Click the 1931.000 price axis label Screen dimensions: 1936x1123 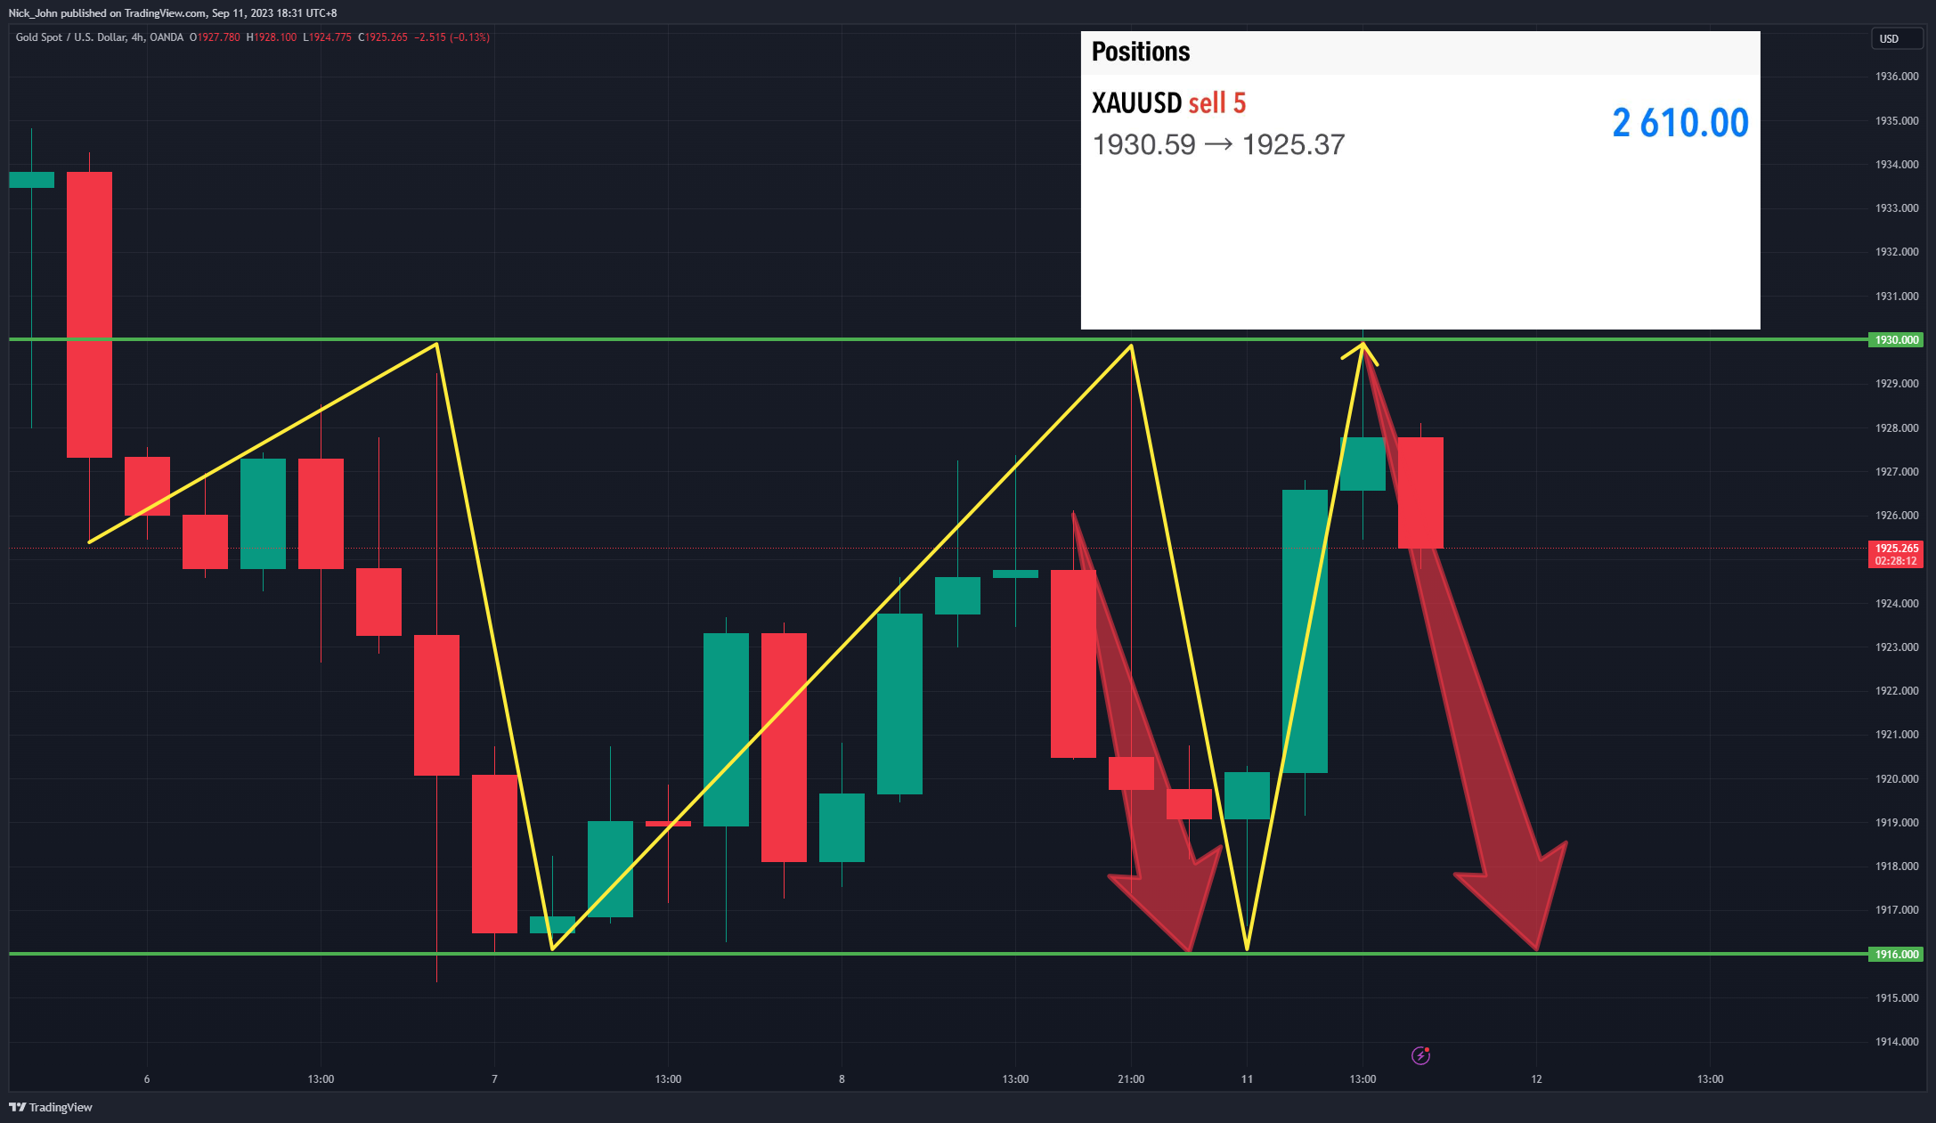point(1897,296)
